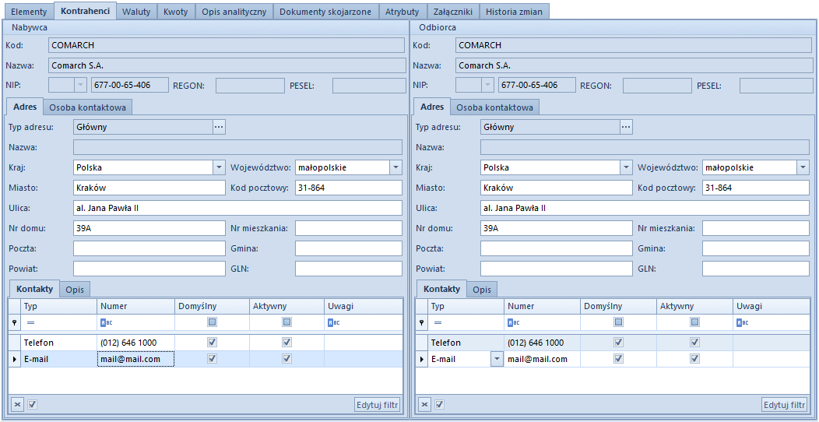Select Nabywca Telefon type cell
This screenshot has width=819, height=422.
tap(59, 343)
